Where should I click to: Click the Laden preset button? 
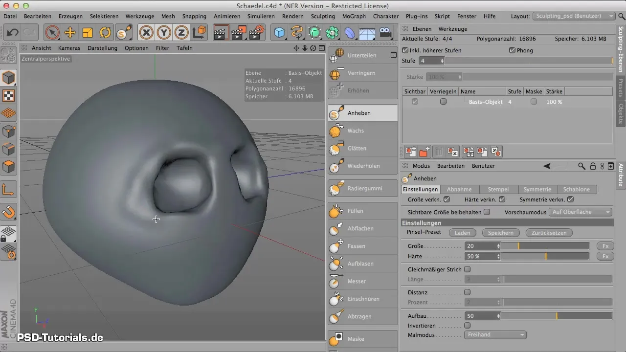click(x=462, y=233)
